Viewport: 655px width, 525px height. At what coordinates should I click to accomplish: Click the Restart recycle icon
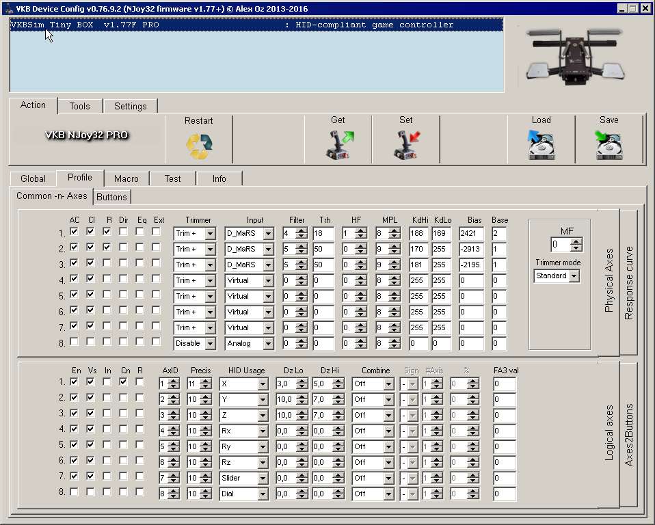pyautogui.click(x=199, y=146)
